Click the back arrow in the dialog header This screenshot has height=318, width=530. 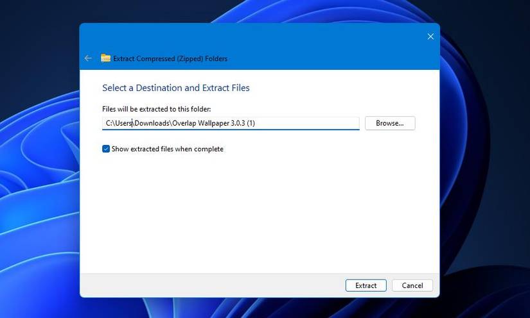pos(88,58)
